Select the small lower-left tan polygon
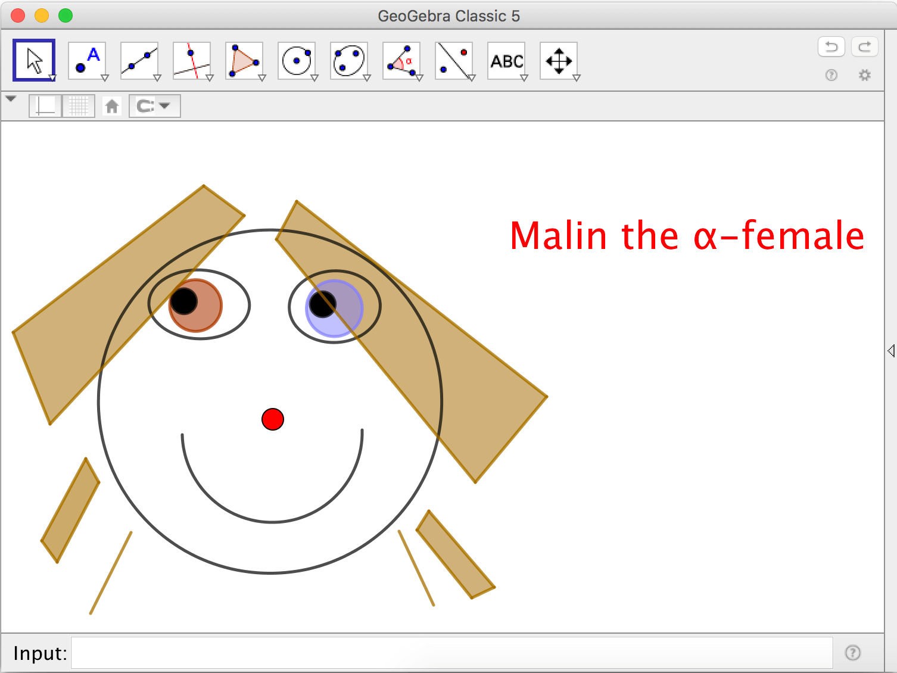897x673 pixels. (x=70, y=510)
